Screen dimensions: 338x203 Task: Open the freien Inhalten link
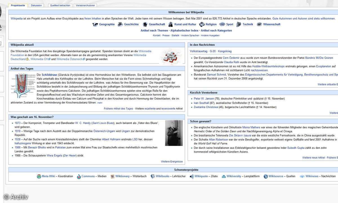pyautogui.click(x=93, y=19)
